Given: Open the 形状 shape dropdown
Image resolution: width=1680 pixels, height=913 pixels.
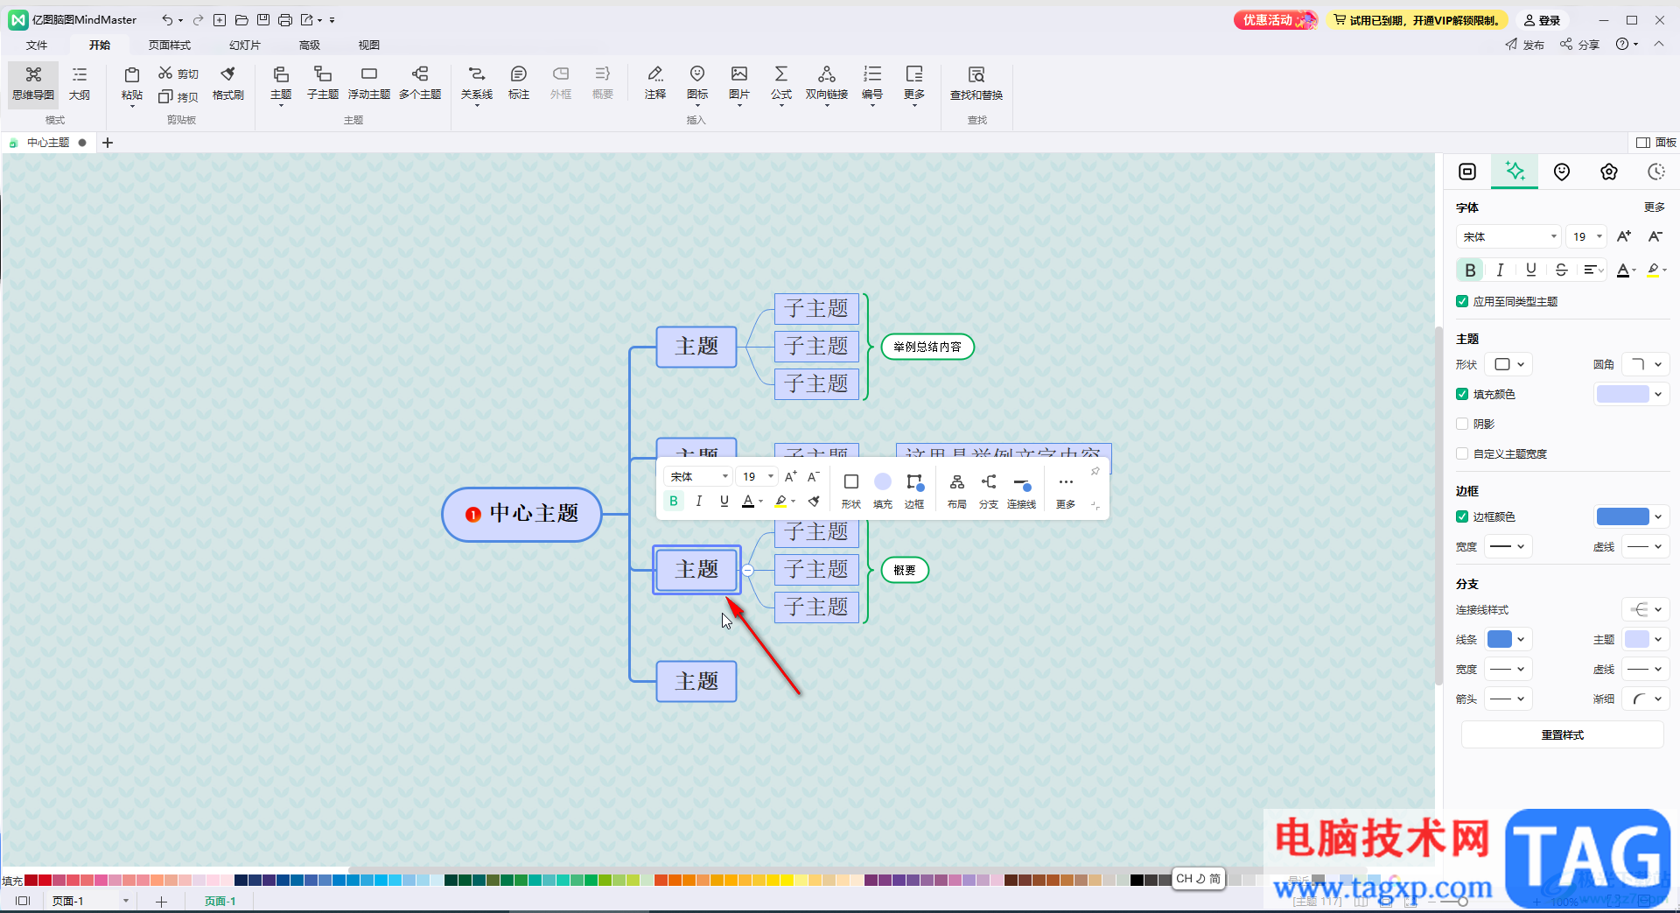Looking at the screenshot, I should click(1509, 364).
